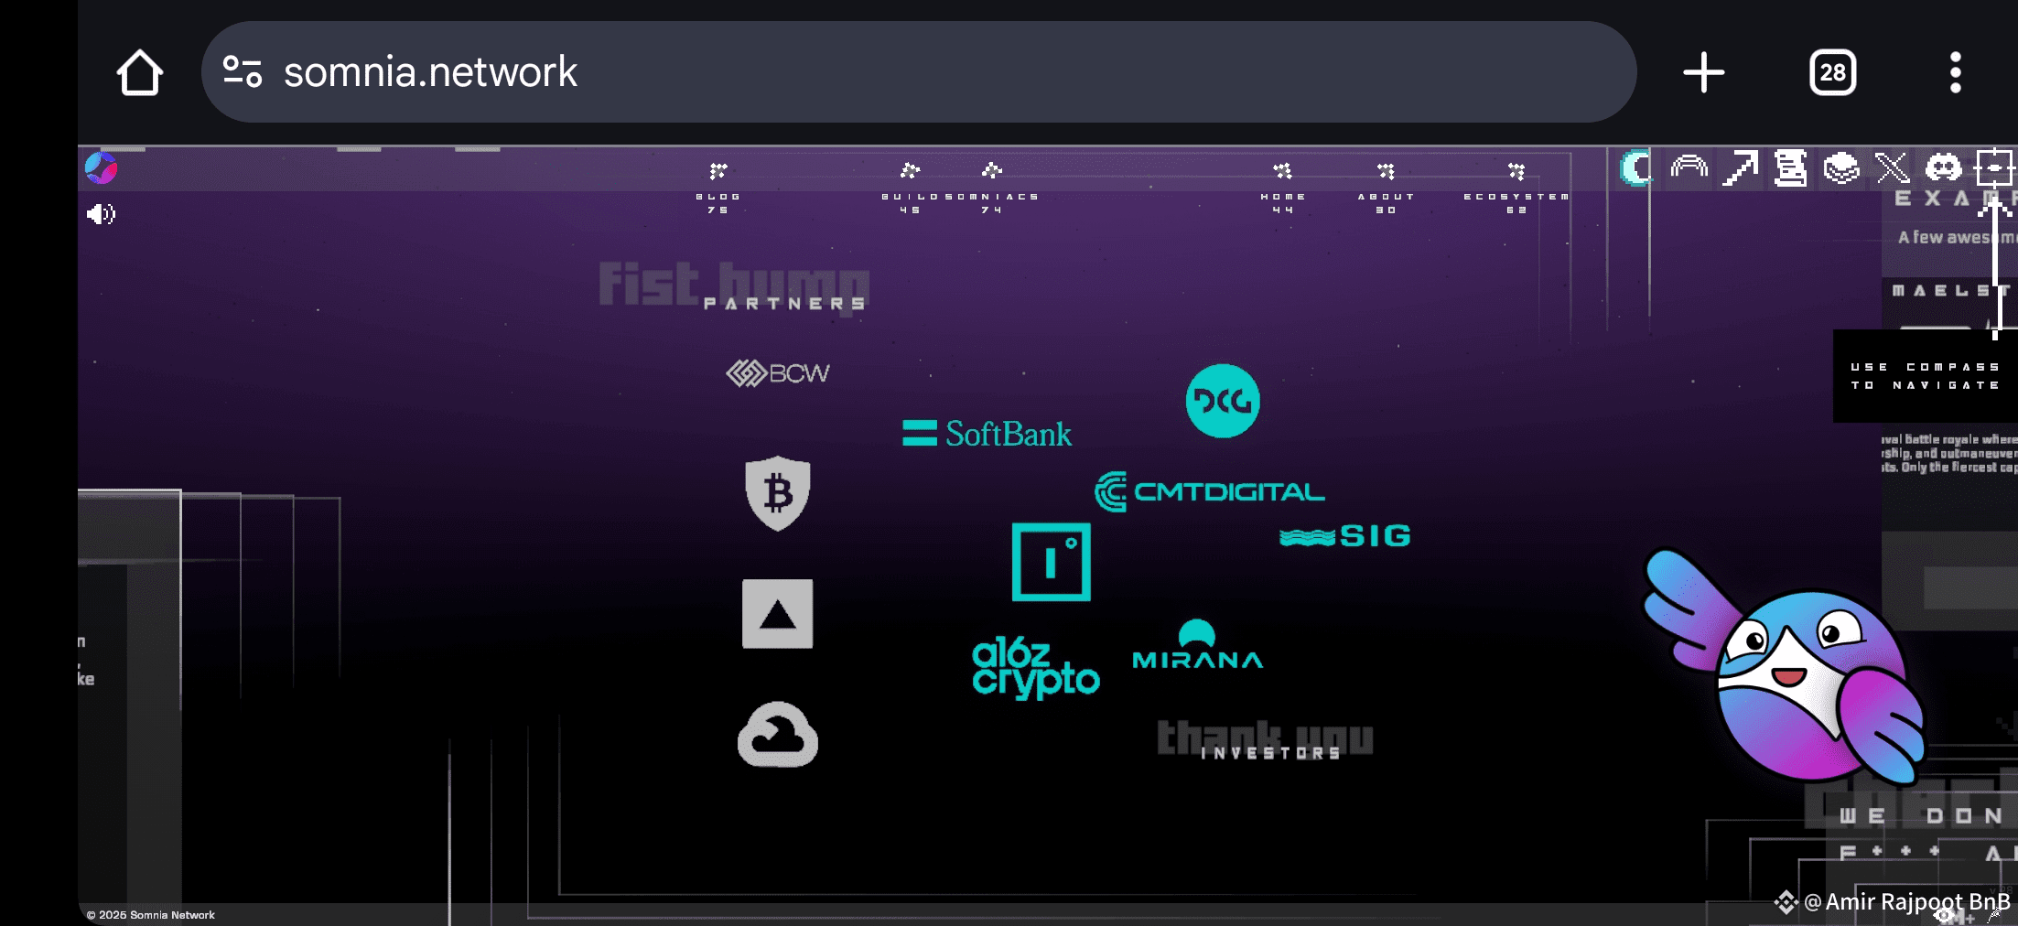Open the Home nav marker
The image size is (2018, 926).
point(1283,188)
